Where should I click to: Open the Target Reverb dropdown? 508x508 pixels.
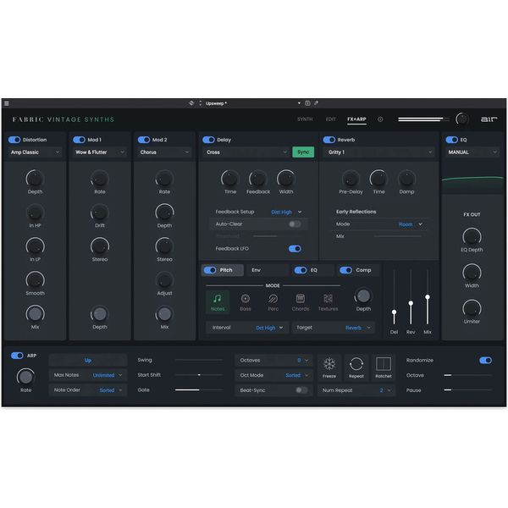click(334, 328)
